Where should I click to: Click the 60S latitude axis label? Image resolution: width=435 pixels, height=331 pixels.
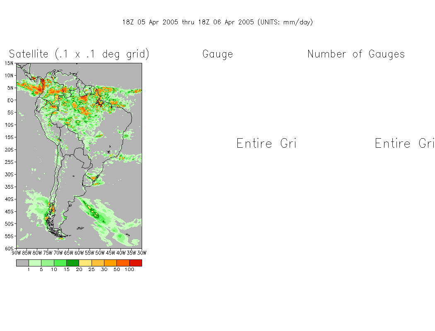[9, 249]
